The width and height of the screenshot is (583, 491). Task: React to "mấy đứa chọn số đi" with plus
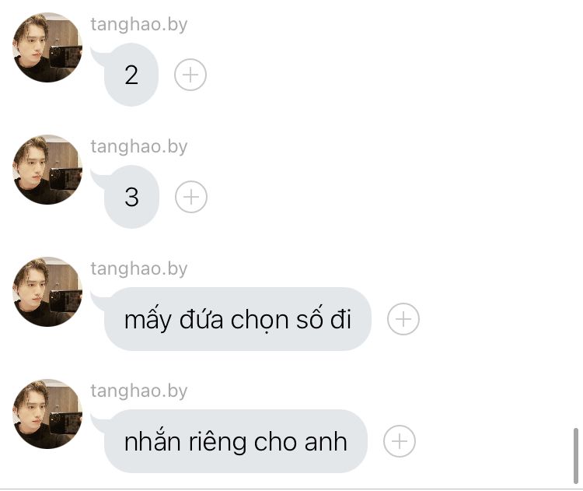(x=403, y=319)
